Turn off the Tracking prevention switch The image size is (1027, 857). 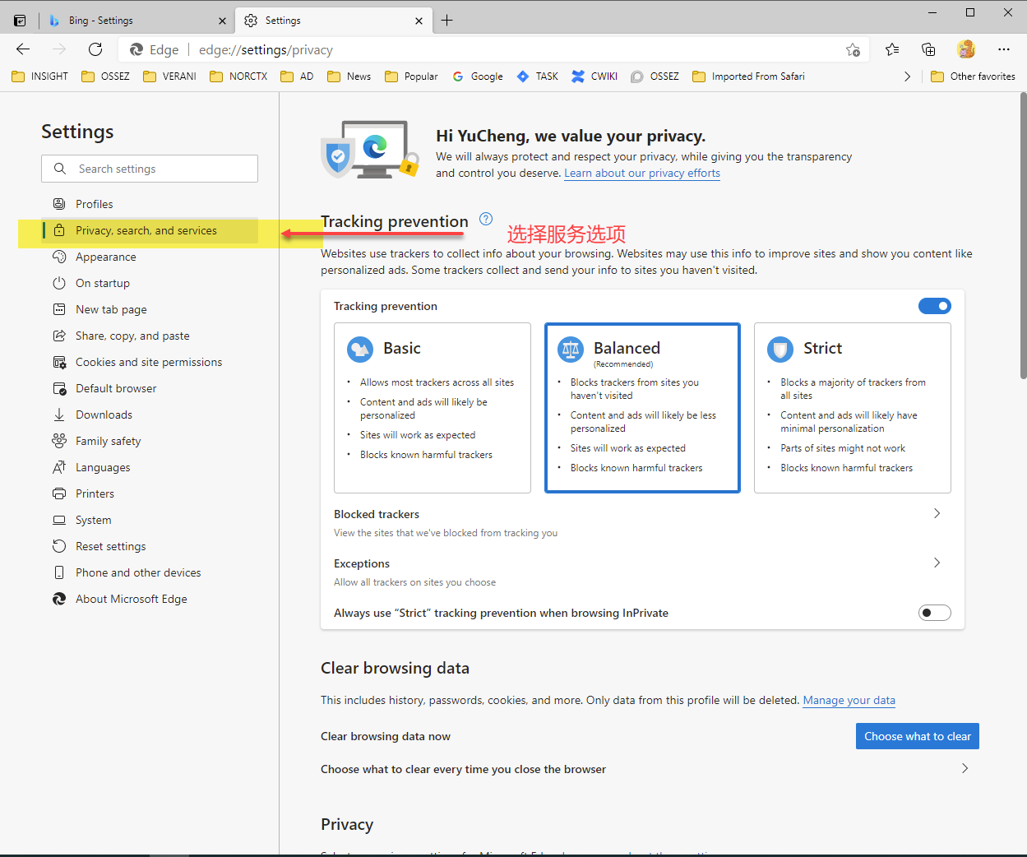(935, 306)
